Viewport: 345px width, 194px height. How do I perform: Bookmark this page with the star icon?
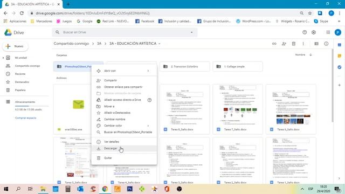tap(310, 13)
